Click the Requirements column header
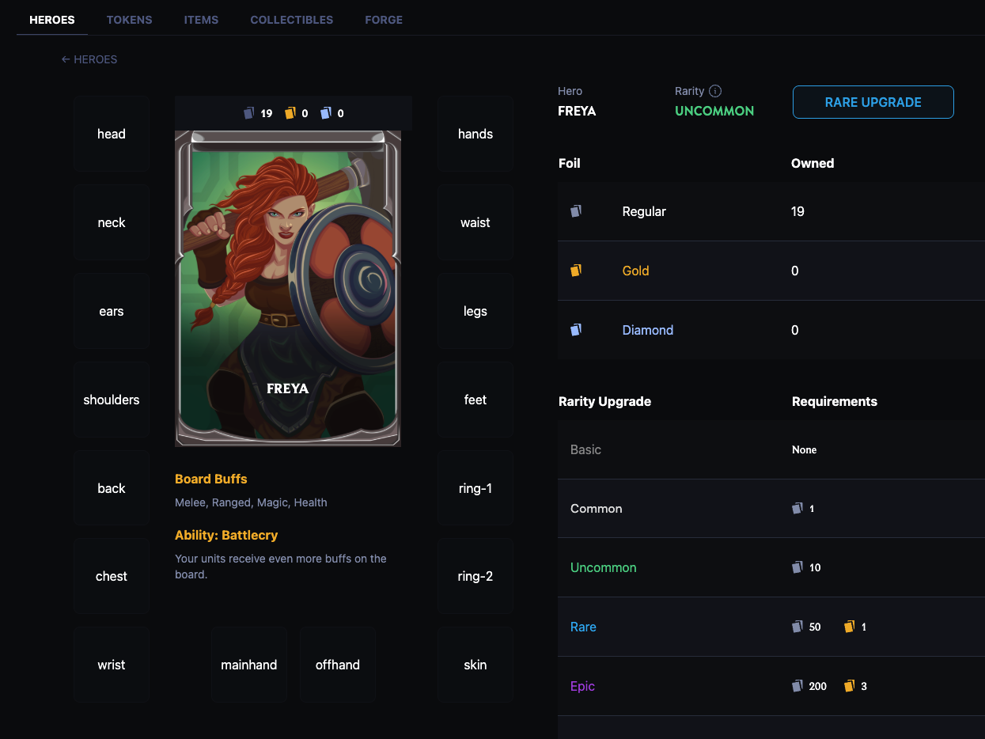This screenshot has height=739, width=985. tap(835, 401)
